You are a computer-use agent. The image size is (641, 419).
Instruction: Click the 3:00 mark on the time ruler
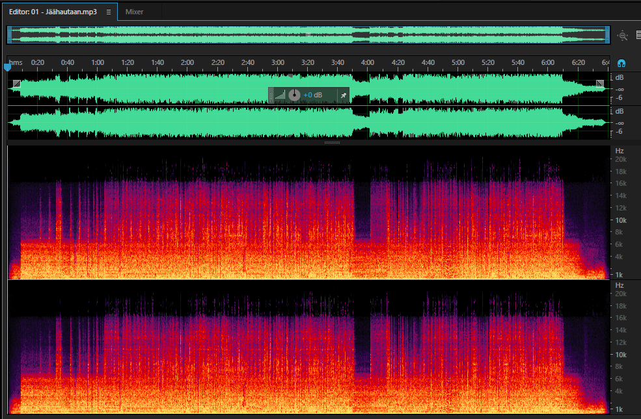[x=278, y=62]
